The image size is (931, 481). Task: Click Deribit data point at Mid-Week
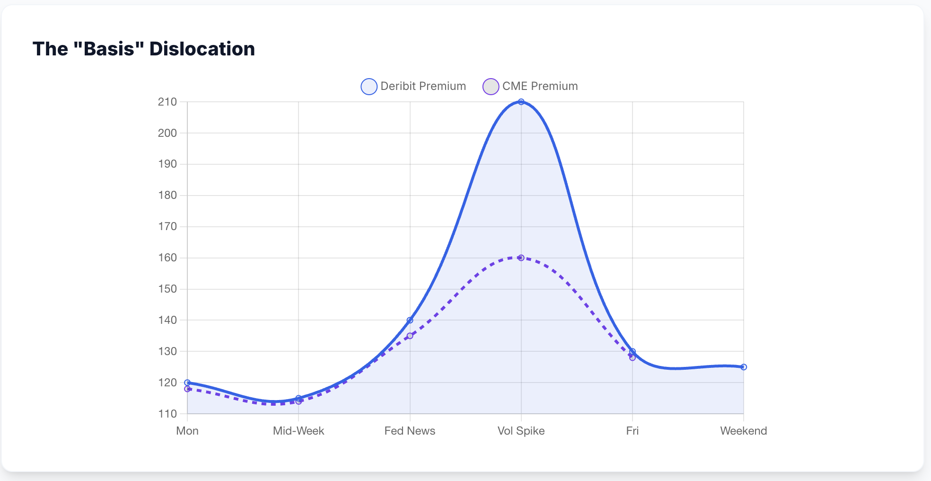point(299,398)
